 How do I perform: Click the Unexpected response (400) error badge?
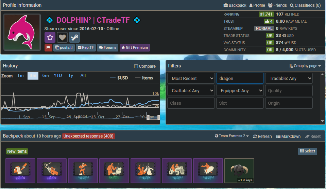click(88, 136)
